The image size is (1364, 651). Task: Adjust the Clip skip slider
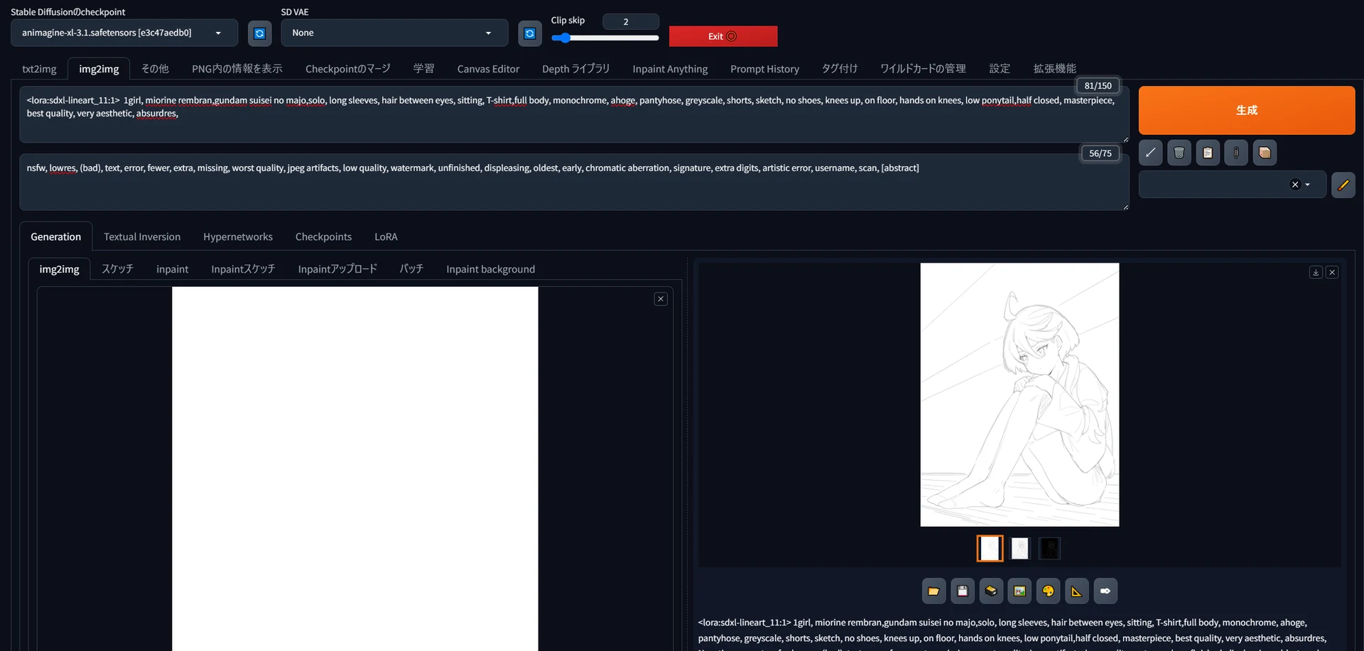pos(605,38)
